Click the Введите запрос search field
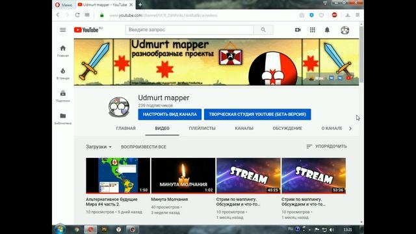Viewport: 416px width, 234px height. point(189,30)
